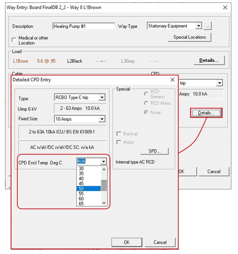Click the temperature list scroll down arrow
The height and width of the screenshot is (254, 238).
click(x=104, y=203)
